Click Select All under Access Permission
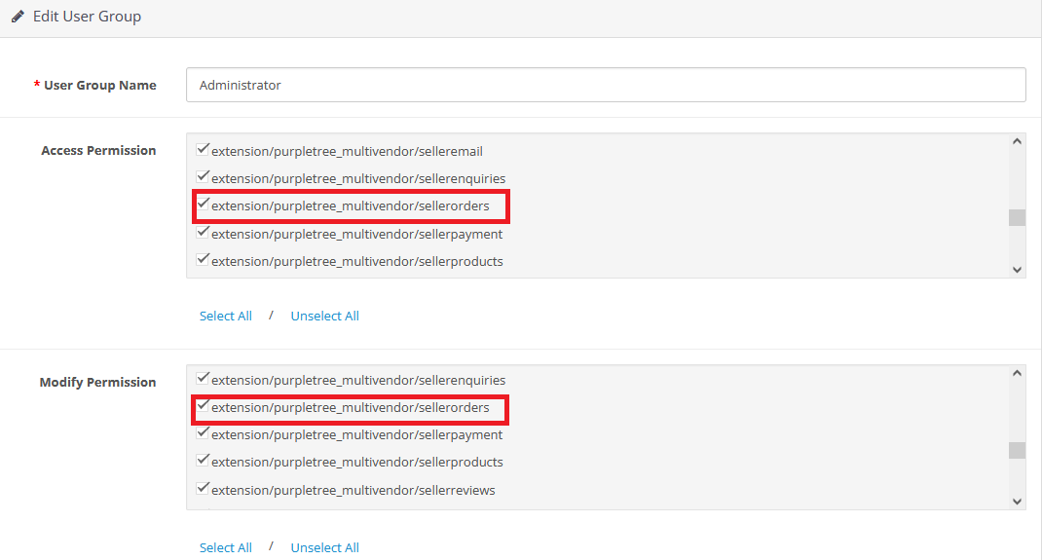Viewport: 1042px width, 560px height. [225, 317]
